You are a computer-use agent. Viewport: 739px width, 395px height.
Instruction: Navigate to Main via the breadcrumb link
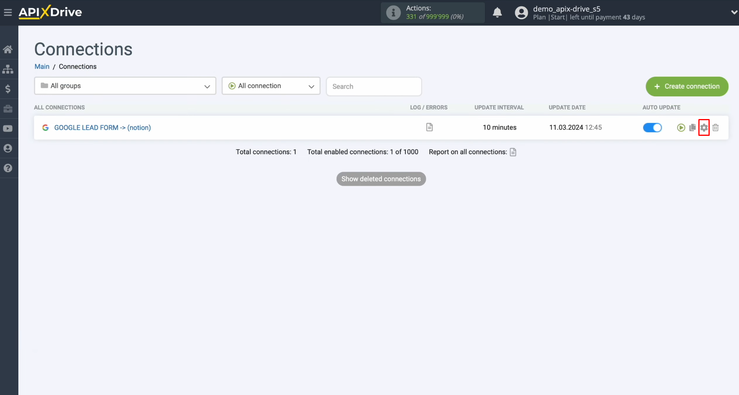tap(41, 66)
